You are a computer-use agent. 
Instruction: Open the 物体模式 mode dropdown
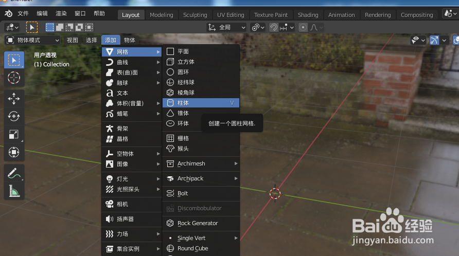click(32, 40)
